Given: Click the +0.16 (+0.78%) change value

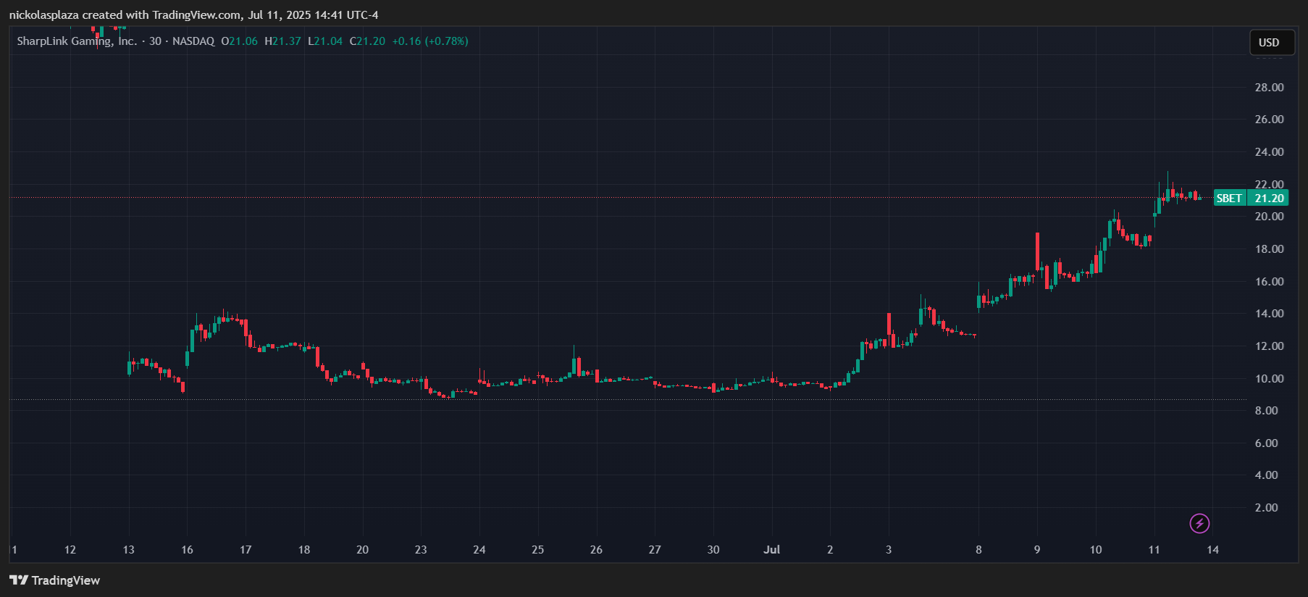Looking at the screenshot, I should point(430,41).
